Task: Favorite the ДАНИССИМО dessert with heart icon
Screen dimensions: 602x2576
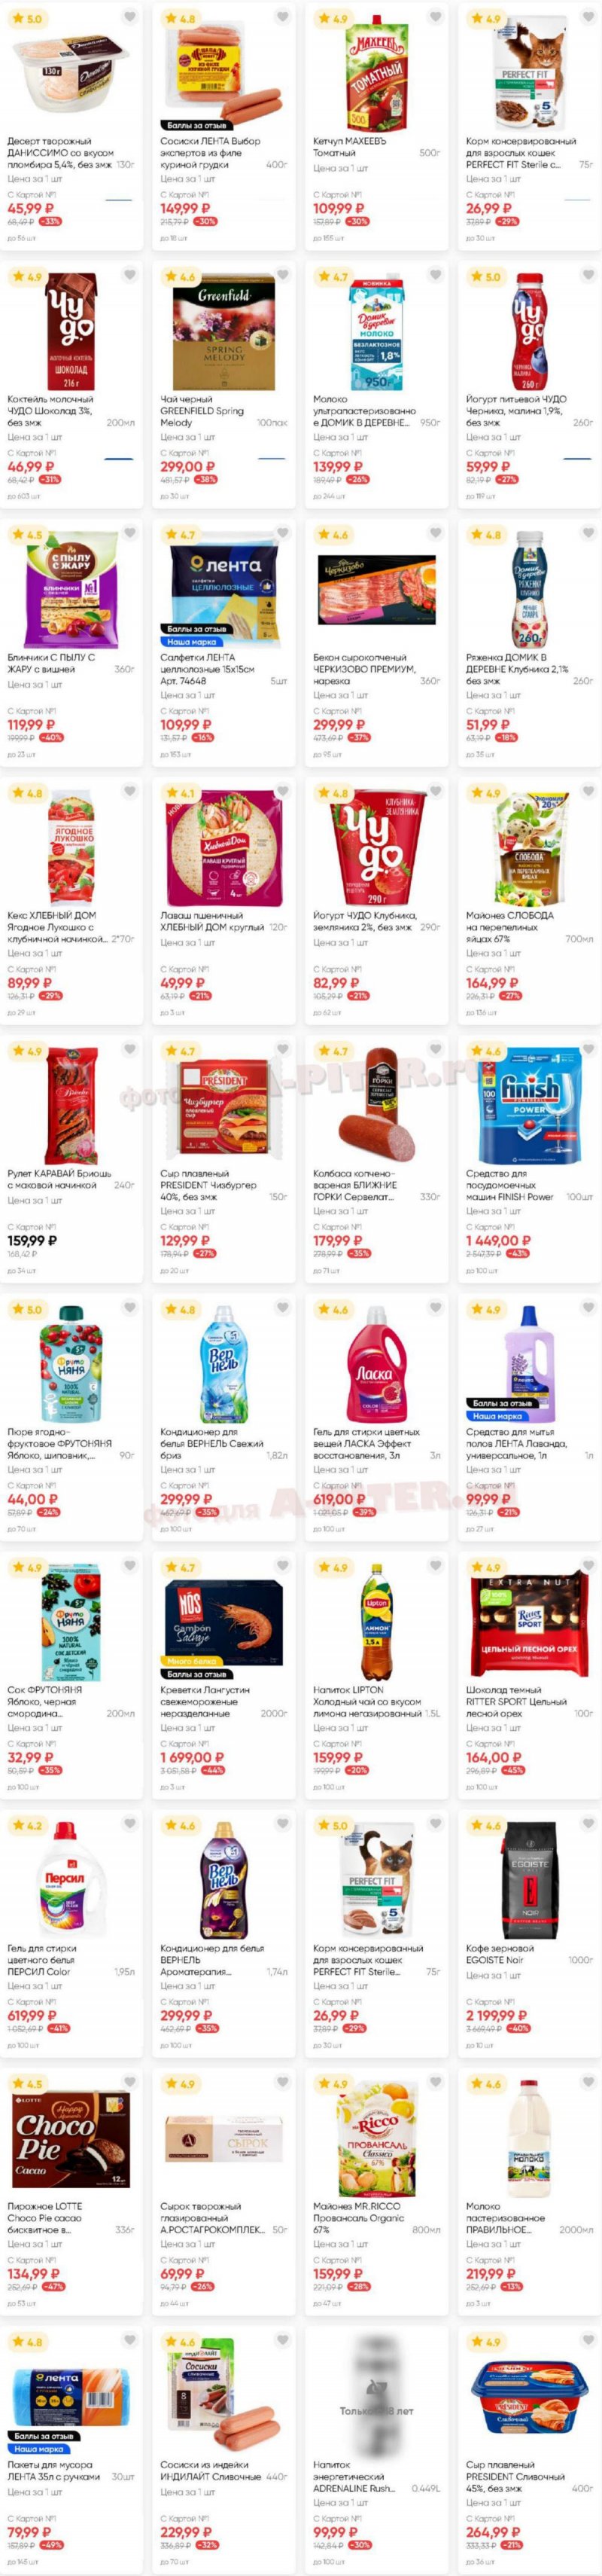Action: tap(129, 17)
